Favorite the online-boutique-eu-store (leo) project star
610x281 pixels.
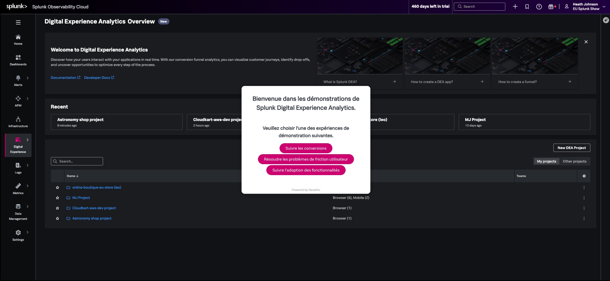57,187
